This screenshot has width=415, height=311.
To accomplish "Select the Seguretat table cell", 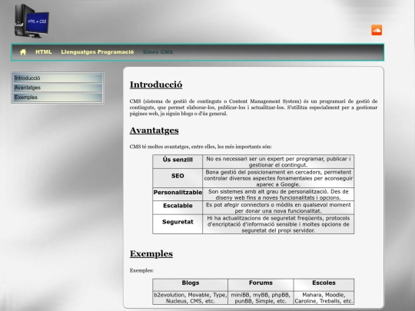I will [178, 224].
